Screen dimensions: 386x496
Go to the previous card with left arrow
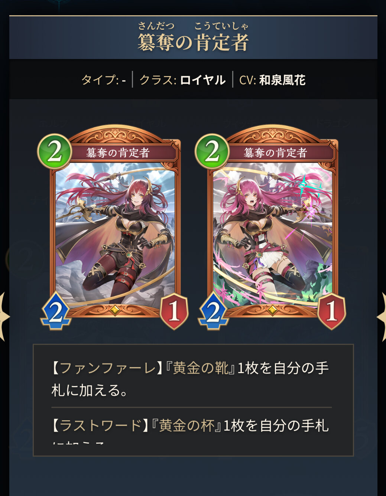(3, 317)
